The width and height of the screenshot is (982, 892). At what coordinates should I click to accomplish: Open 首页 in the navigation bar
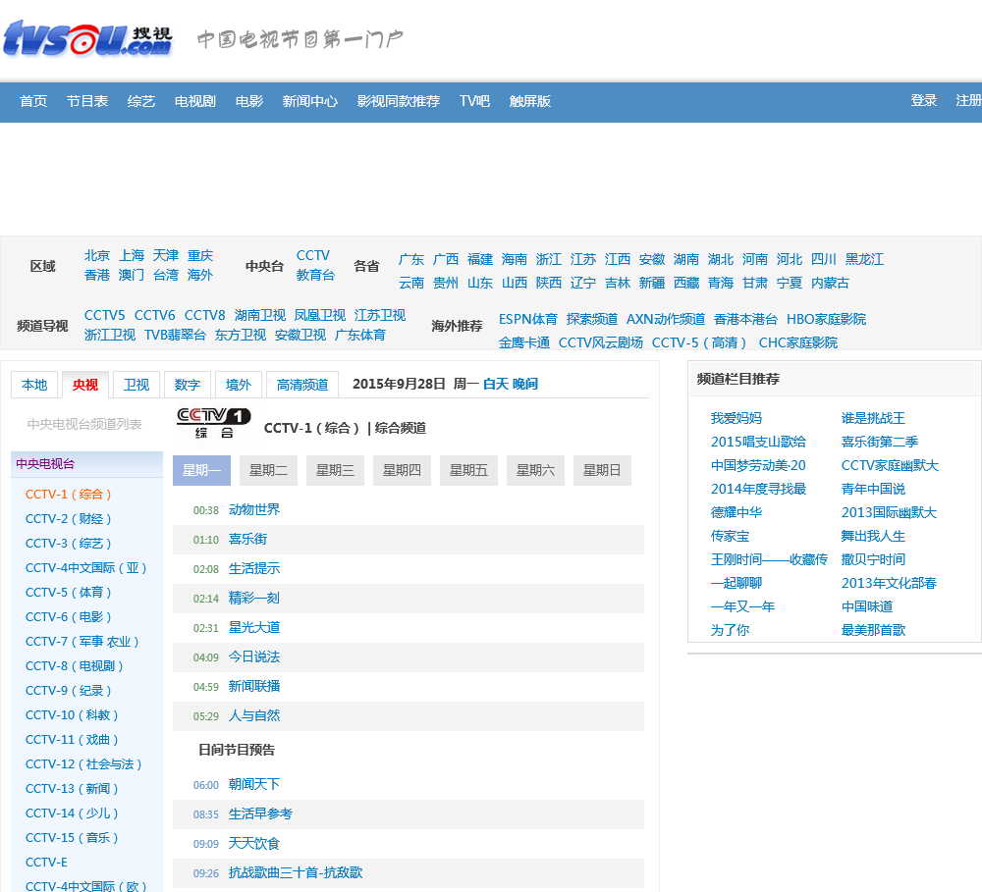pyautogui.click(x=33, y=101)
